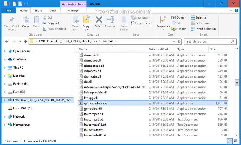Open the File menu tab
Viewport: 241px width, 145px height.
[x=9, y=11]
